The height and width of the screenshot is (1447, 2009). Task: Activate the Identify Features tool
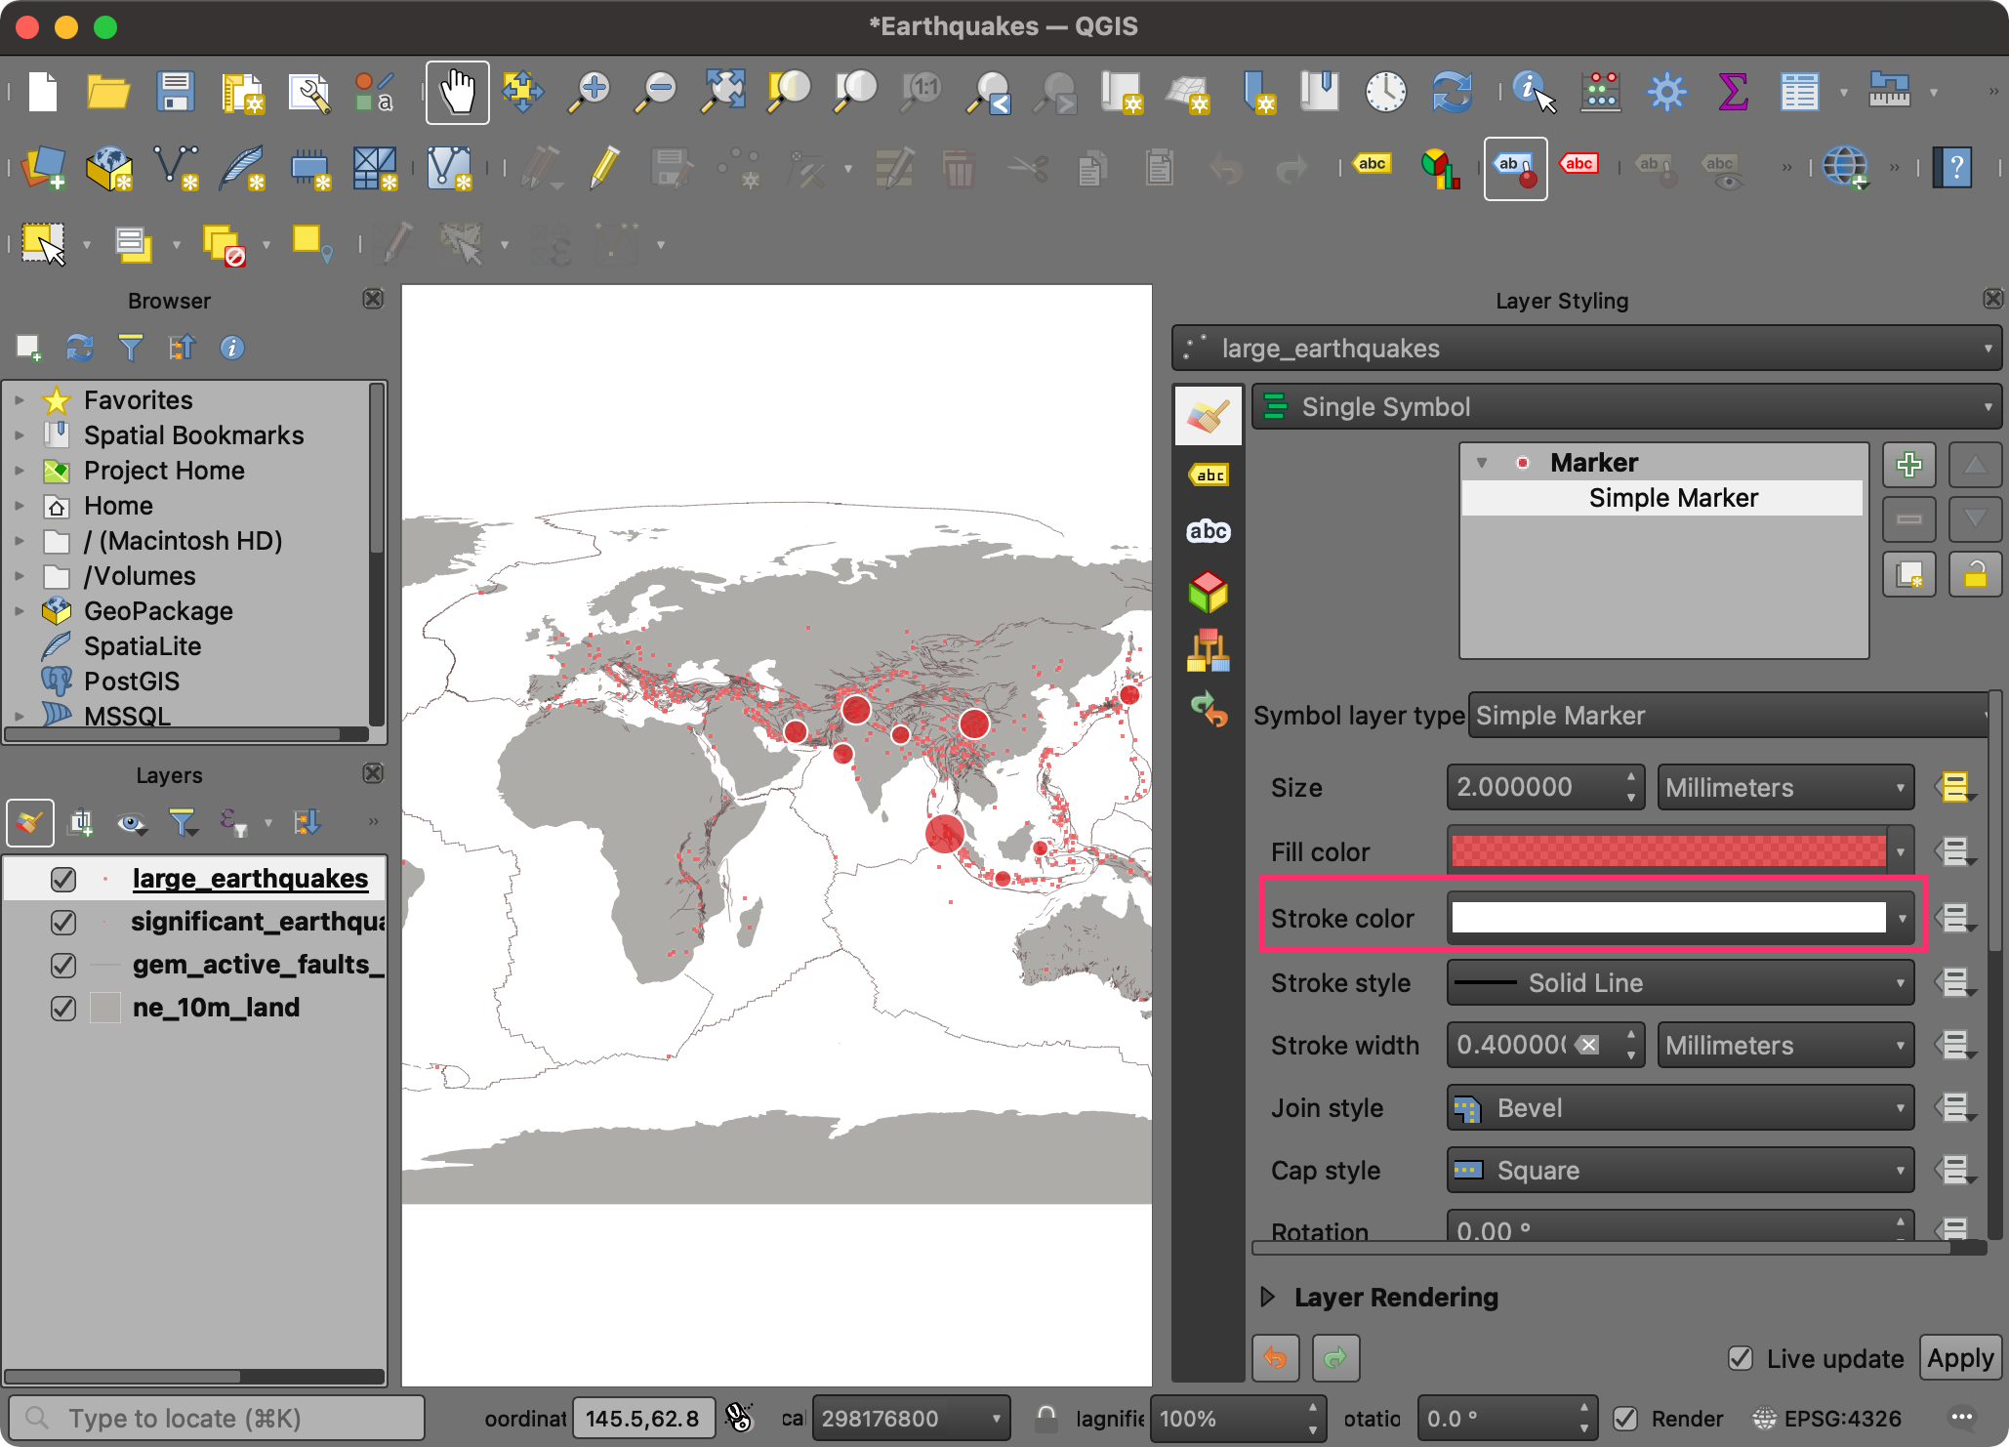1534,92
